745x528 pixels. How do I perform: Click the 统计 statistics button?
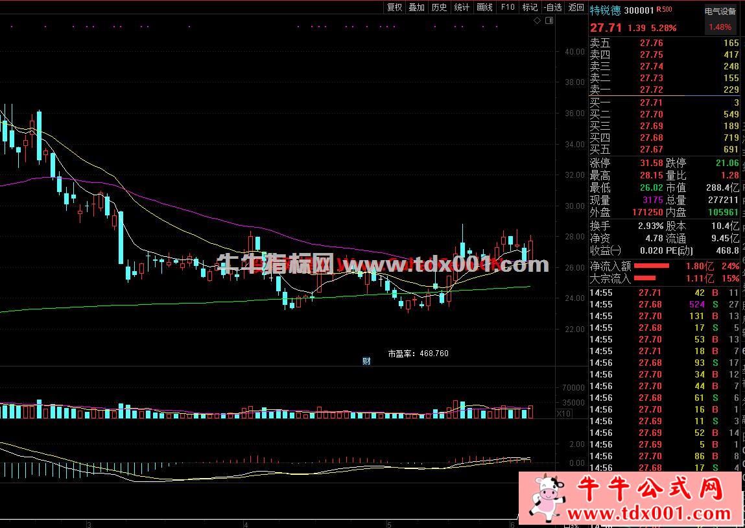[462, 7]
